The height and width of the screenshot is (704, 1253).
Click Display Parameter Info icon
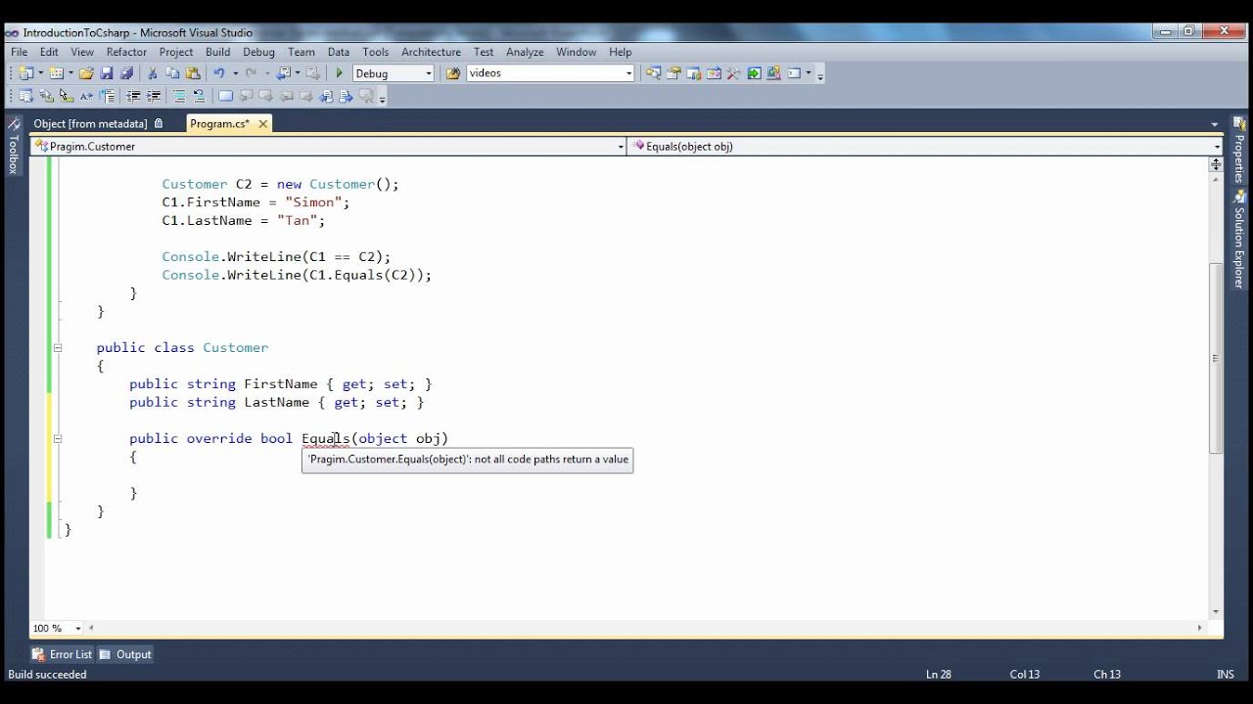46,96
